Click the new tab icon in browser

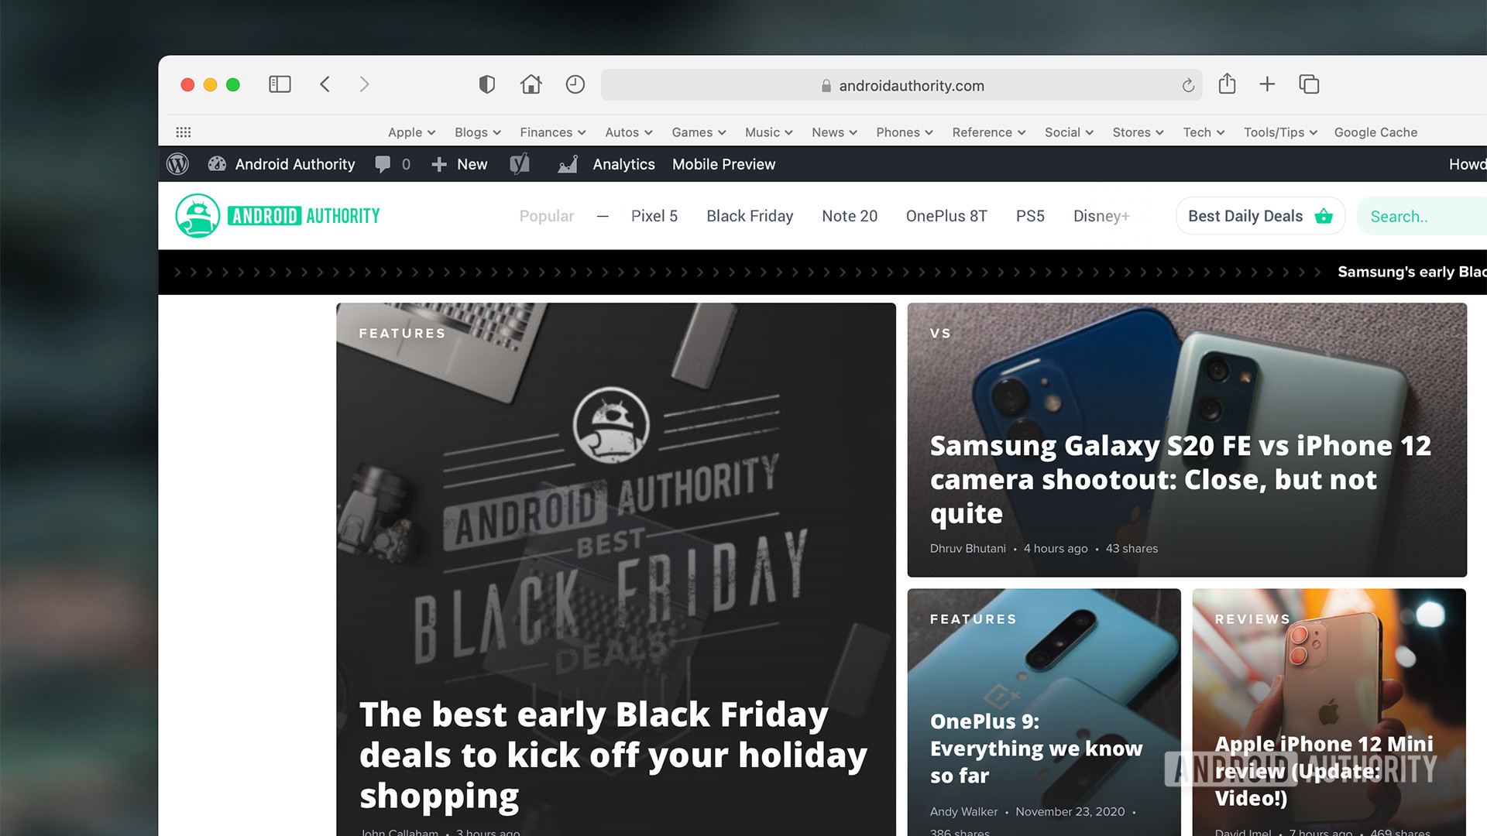click(x=1266, y=84)
